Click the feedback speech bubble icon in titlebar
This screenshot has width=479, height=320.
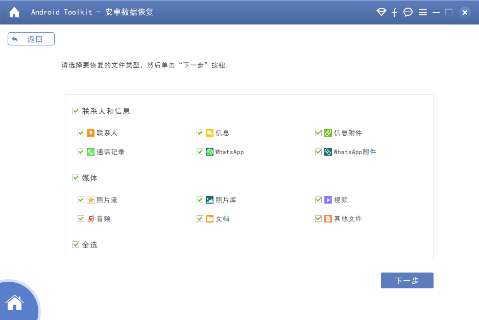(x=408, y=12)
